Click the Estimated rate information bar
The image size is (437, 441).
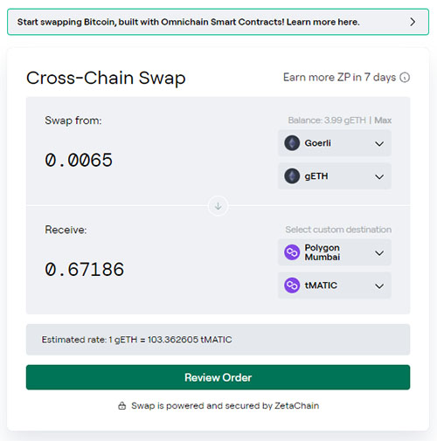[x=218, y=340]
